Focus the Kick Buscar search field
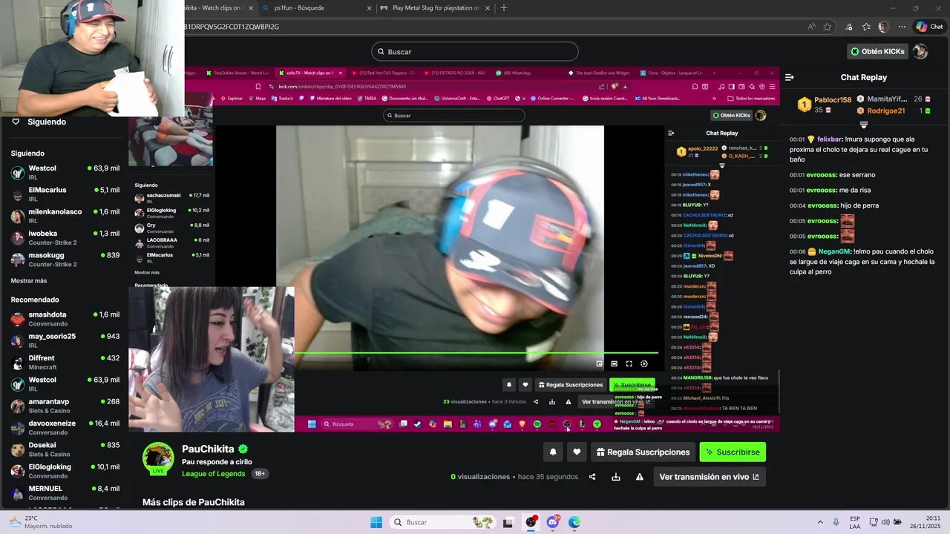950x534 pixels. [475, 51]
